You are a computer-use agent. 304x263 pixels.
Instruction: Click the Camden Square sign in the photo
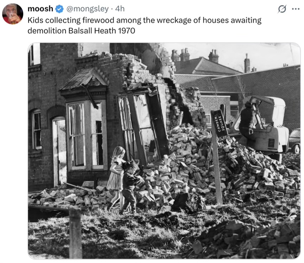pyautogui.click(x=220, y=123)
